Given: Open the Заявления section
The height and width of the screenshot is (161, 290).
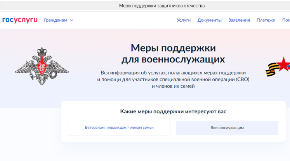Looking at the screenshot, I should click(x=239, y=20).
